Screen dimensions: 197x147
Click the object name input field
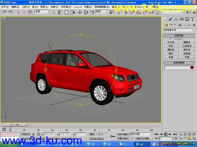pos(177,67)
